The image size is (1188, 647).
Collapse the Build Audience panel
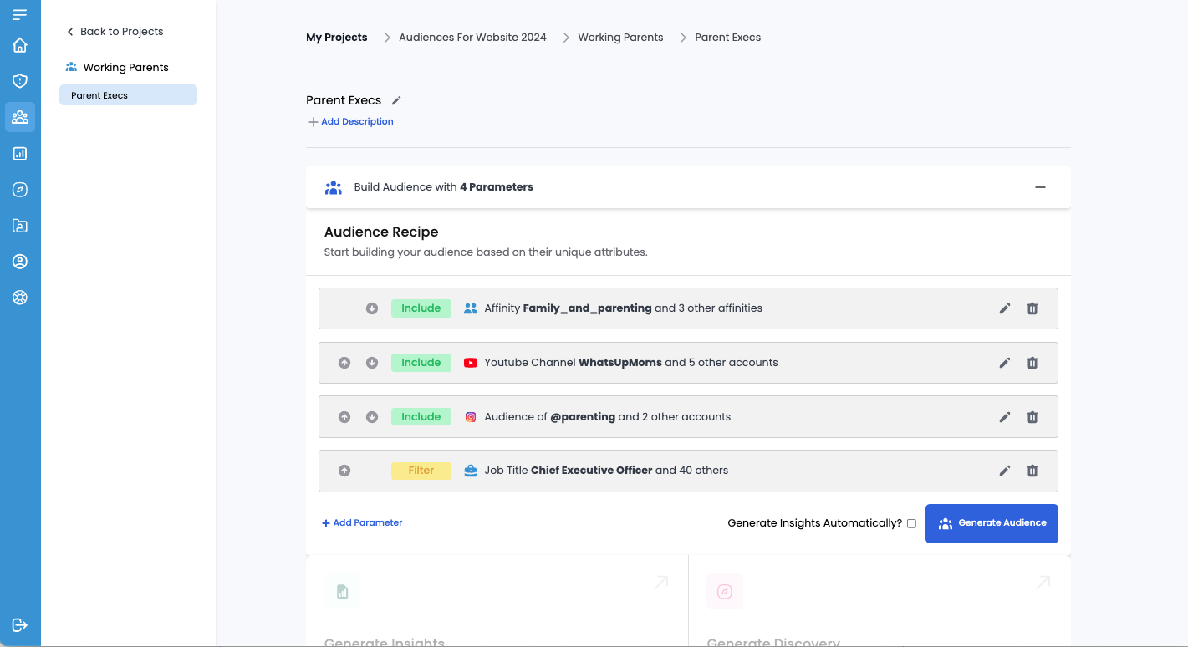pos(1040,187)
